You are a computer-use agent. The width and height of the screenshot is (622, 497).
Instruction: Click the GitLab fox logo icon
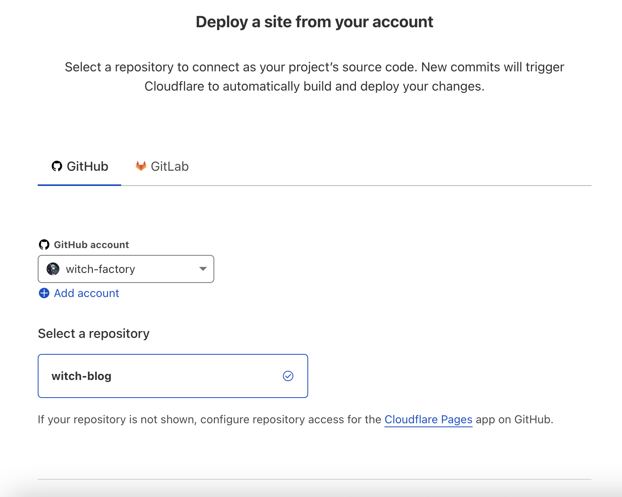[141, 166]
